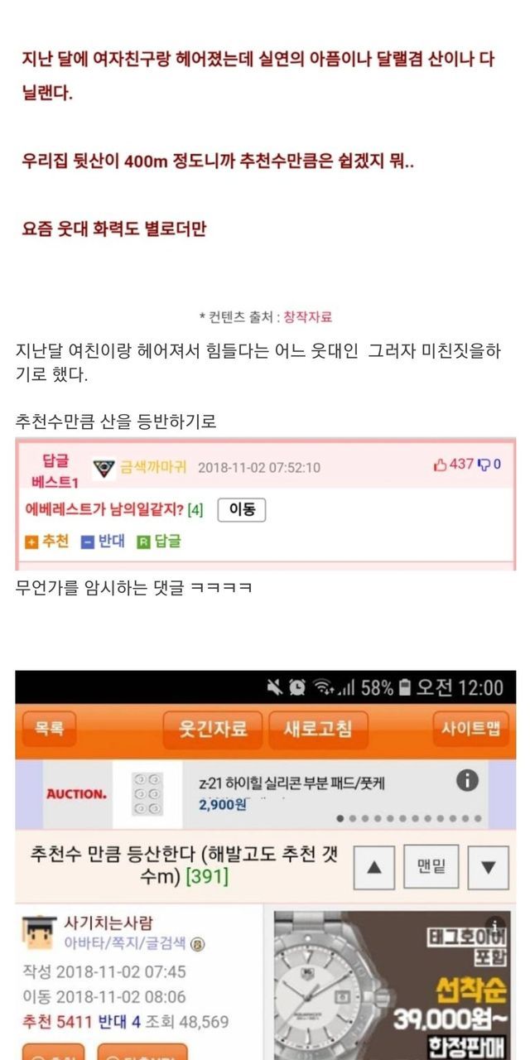Tap the thumbs-up icon showing 437
Image resolution: width=530 pixels, height=1060 pixels.
point(440,465)
